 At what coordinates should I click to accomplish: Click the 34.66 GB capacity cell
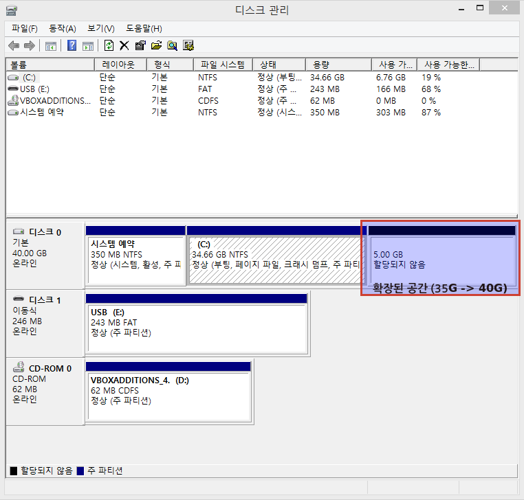[327, 78]
